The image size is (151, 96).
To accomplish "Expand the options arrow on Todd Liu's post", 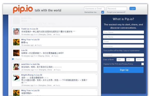I will pos(96,29).
